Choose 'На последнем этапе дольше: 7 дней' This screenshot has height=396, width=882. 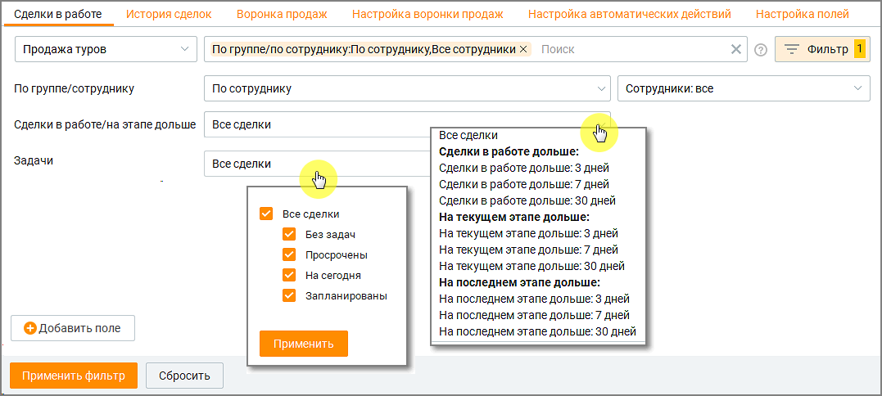[x=534, y=315]
